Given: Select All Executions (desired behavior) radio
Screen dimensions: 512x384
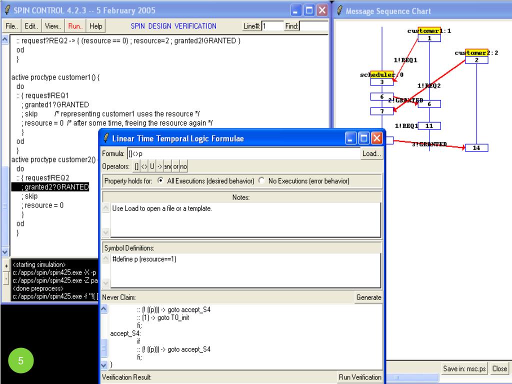Looking at the screenshot, I should coord(160,180).
